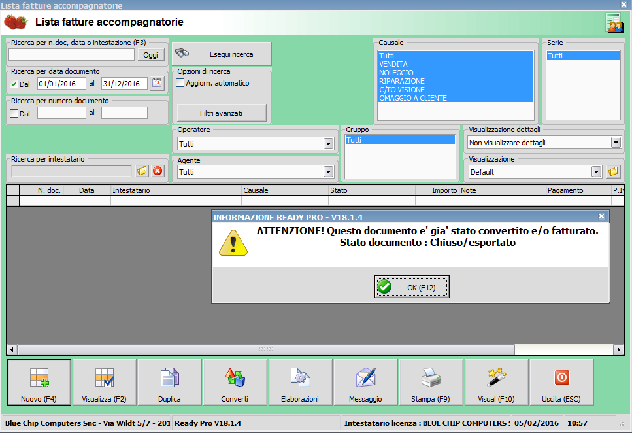632x433 pixels.
Task: Click the Nuovo (F4) button
Action: 39,382
